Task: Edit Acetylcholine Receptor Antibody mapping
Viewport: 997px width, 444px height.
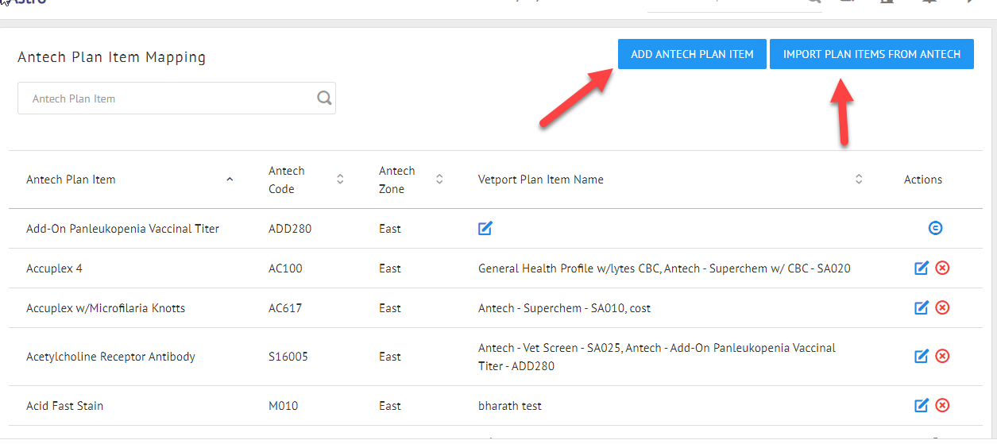Action: [x=922, y=357]
